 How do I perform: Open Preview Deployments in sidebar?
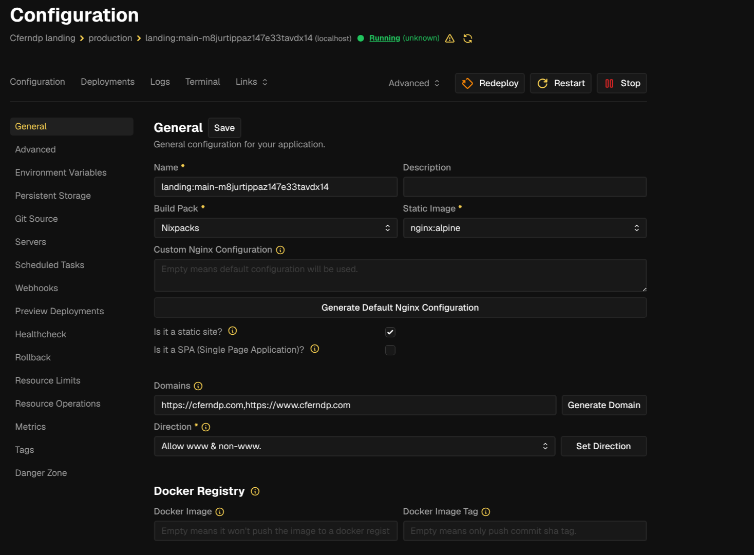pyautogui.click(x=72, y=311)
